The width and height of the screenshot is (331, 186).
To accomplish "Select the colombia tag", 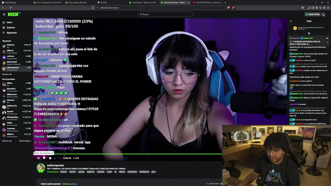I will pyautogui.click(x=101, y=172).
